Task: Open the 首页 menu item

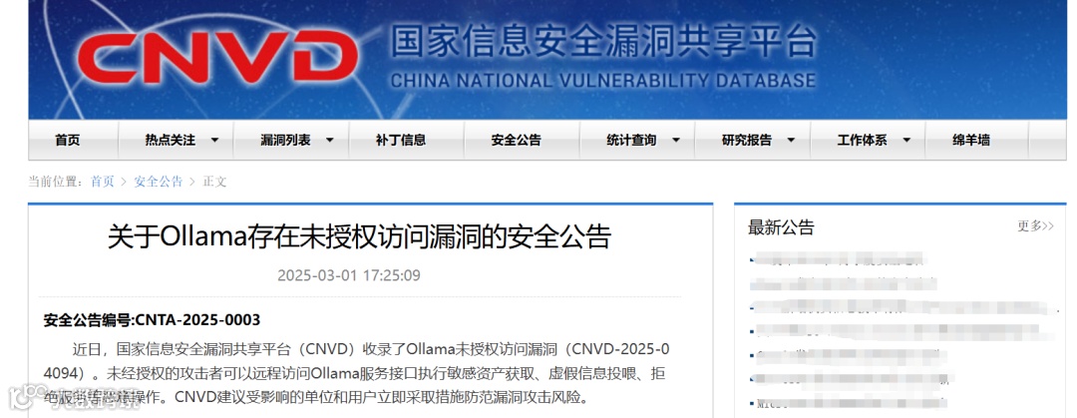Action: pos(68,141)
